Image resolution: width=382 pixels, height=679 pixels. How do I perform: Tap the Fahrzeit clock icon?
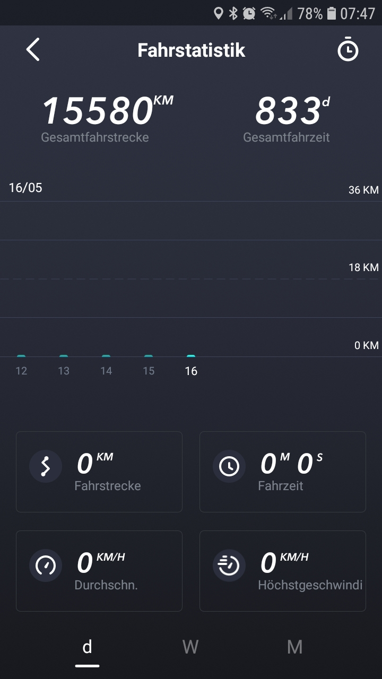(x=229, y=466)
